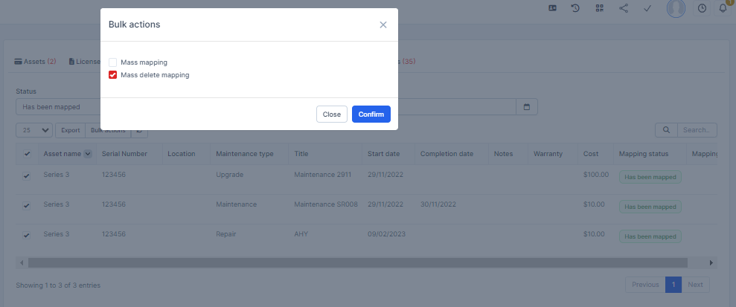Viewport: 736px width, 307px height.
Task: Open the history icon in top bar
Action: 575,8
